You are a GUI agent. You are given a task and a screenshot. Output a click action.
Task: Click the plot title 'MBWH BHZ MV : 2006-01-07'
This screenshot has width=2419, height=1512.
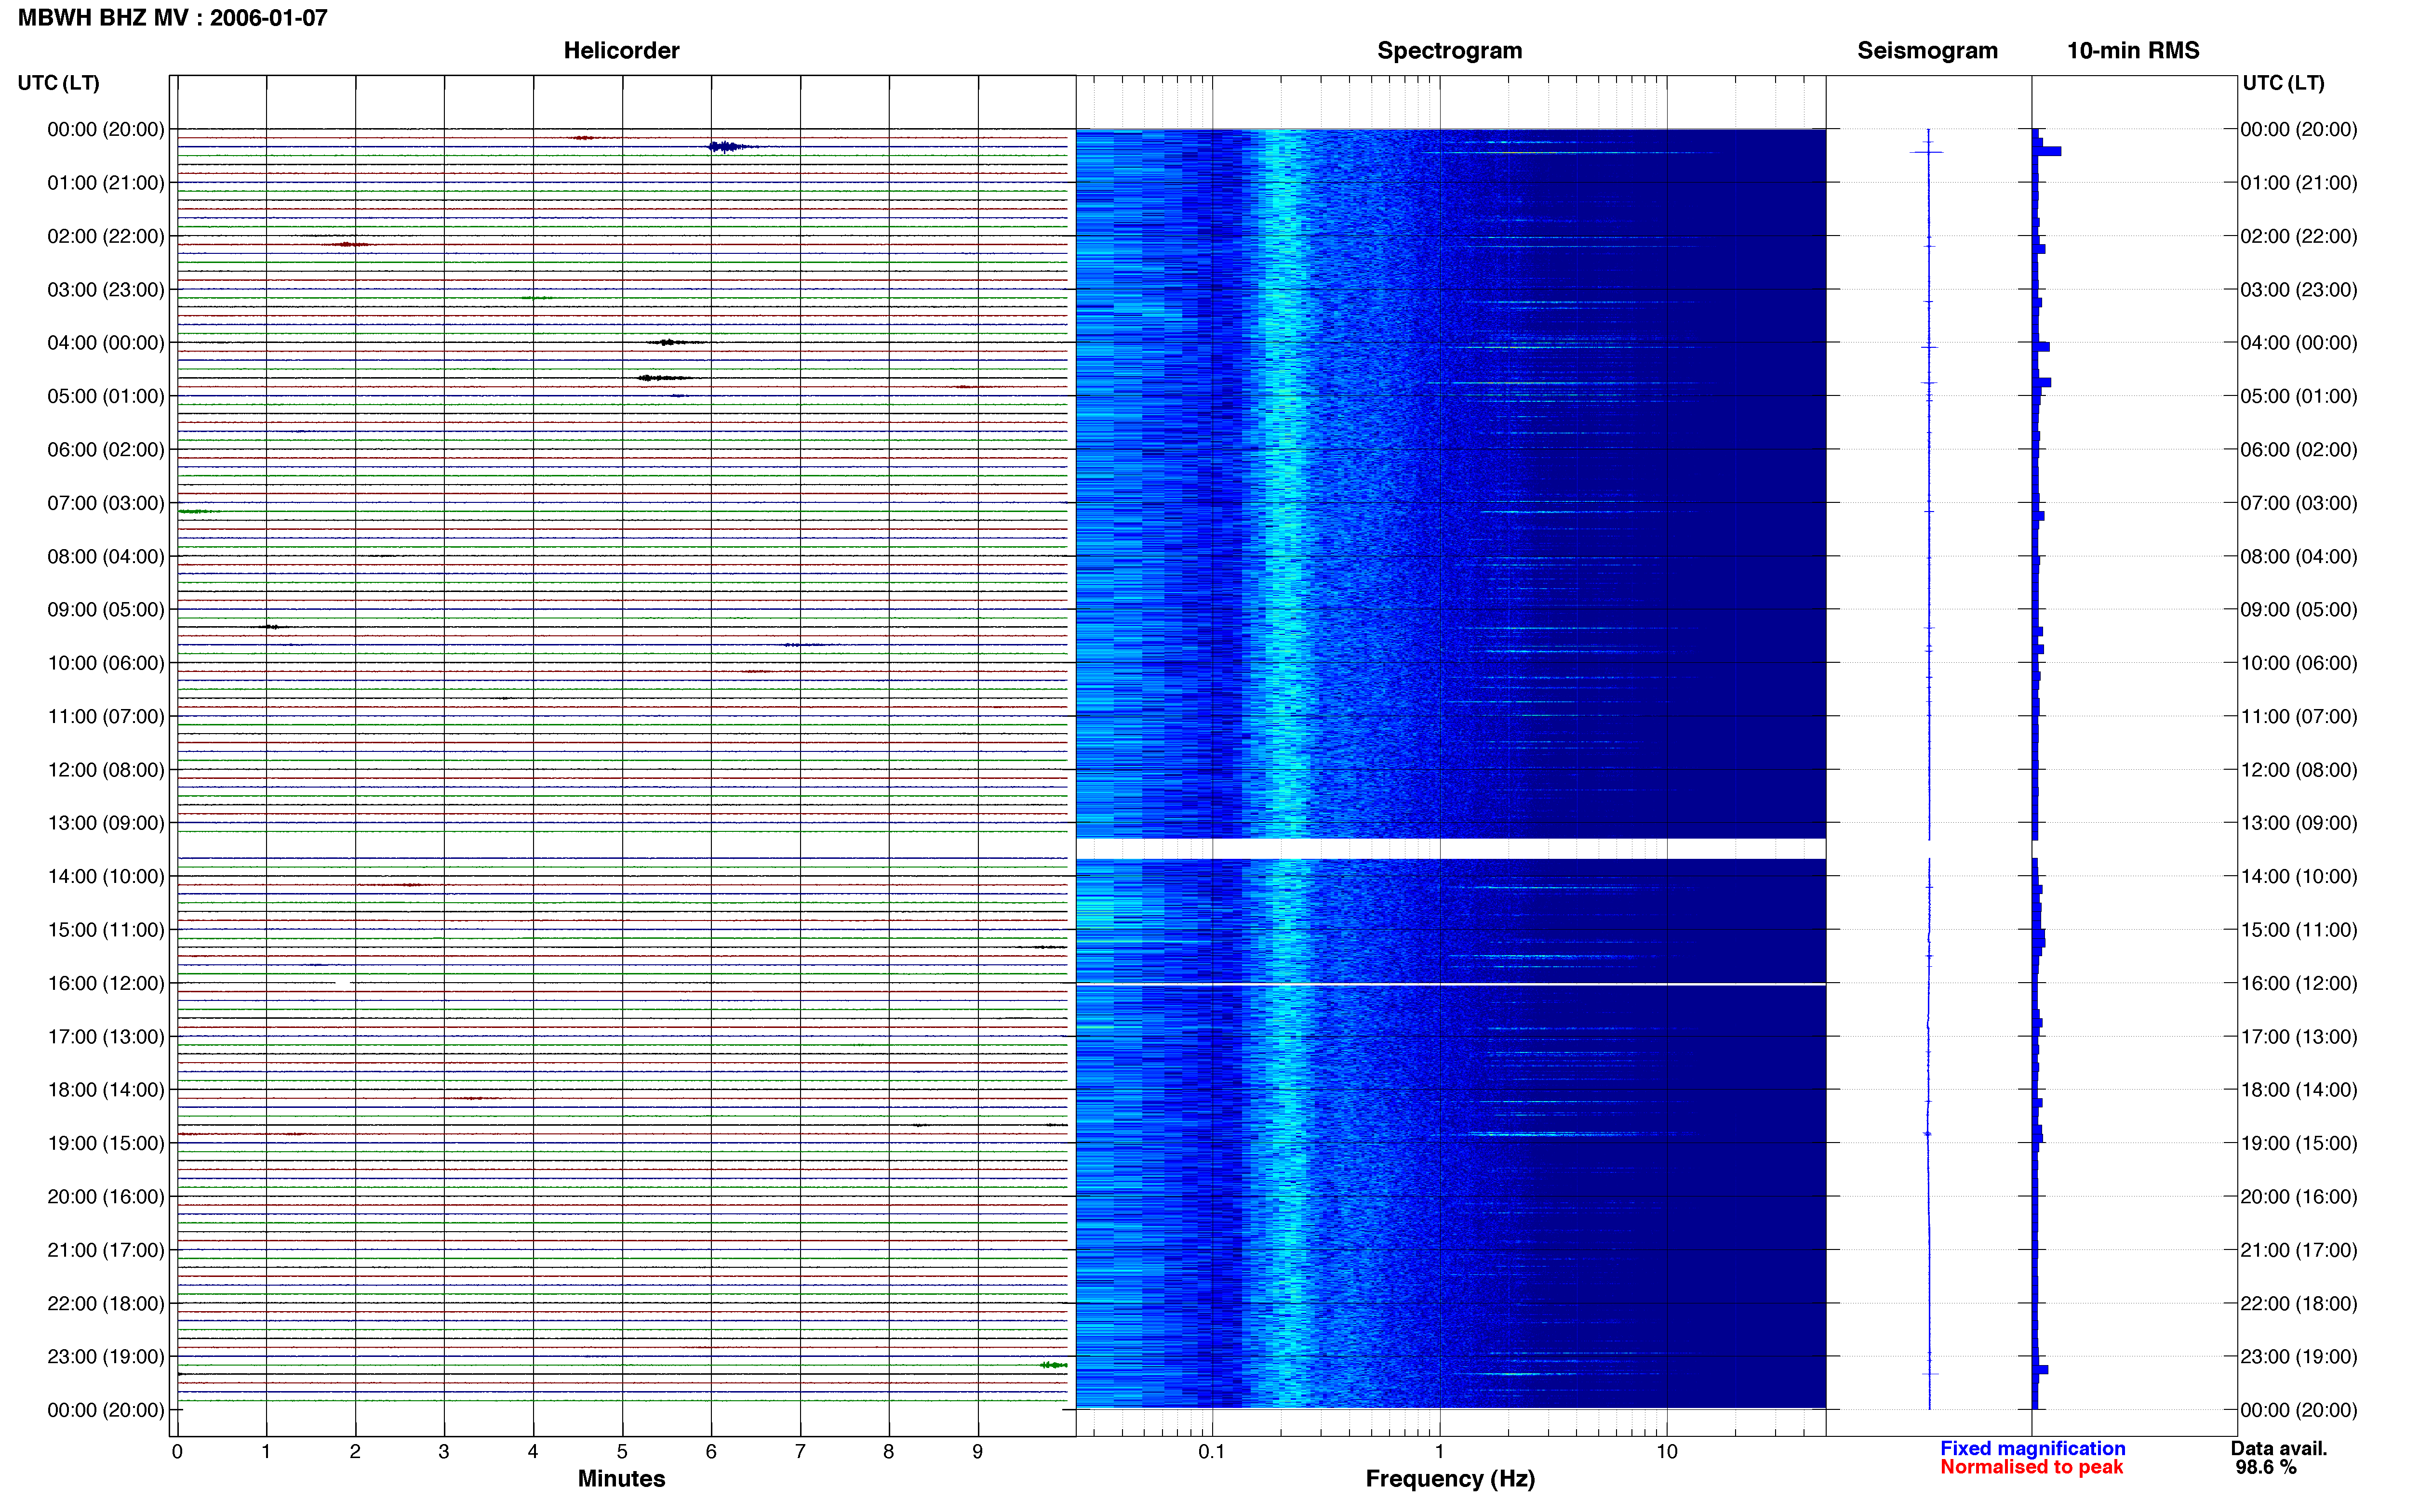tap(173, 18)
